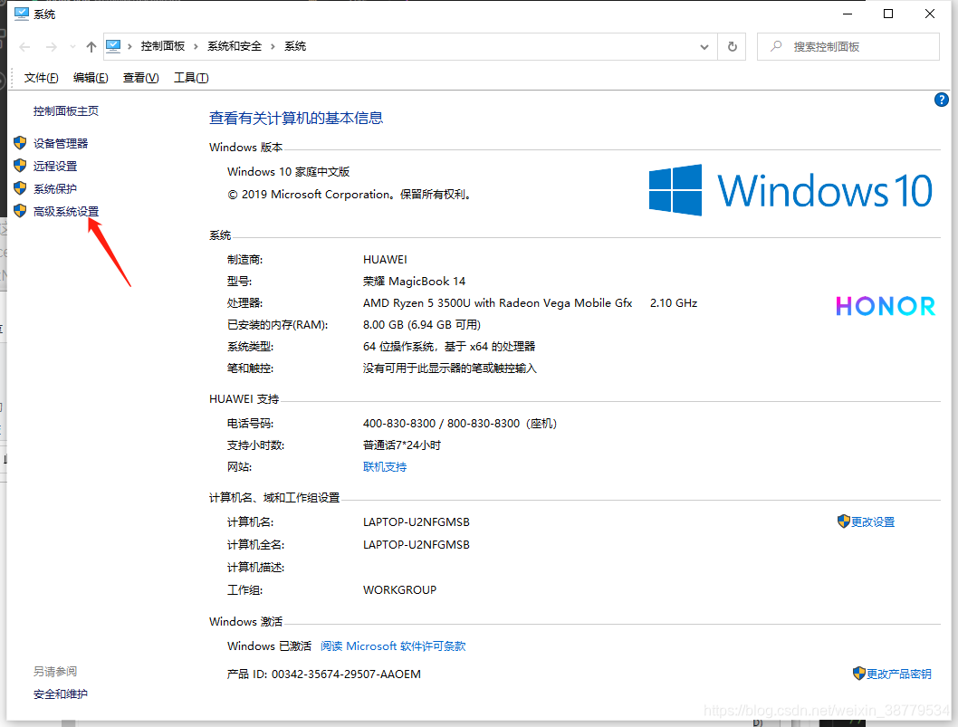
Task: Open 高级系统设置 link
Action: (x=66, y=211)
